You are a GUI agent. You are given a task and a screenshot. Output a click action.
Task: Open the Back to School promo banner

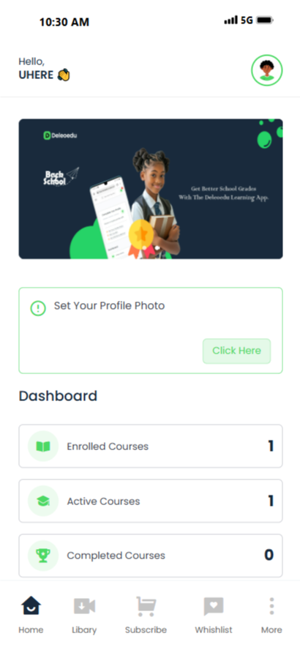(x=151, y=189)
